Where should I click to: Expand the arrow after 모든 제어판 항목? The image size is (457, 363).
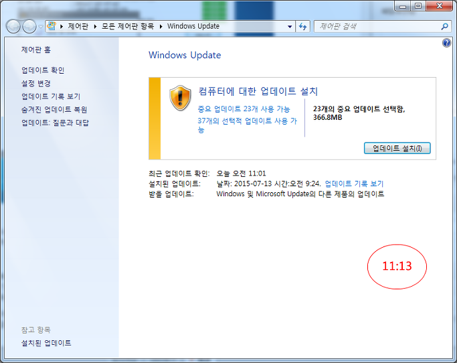tap(161, 27)
